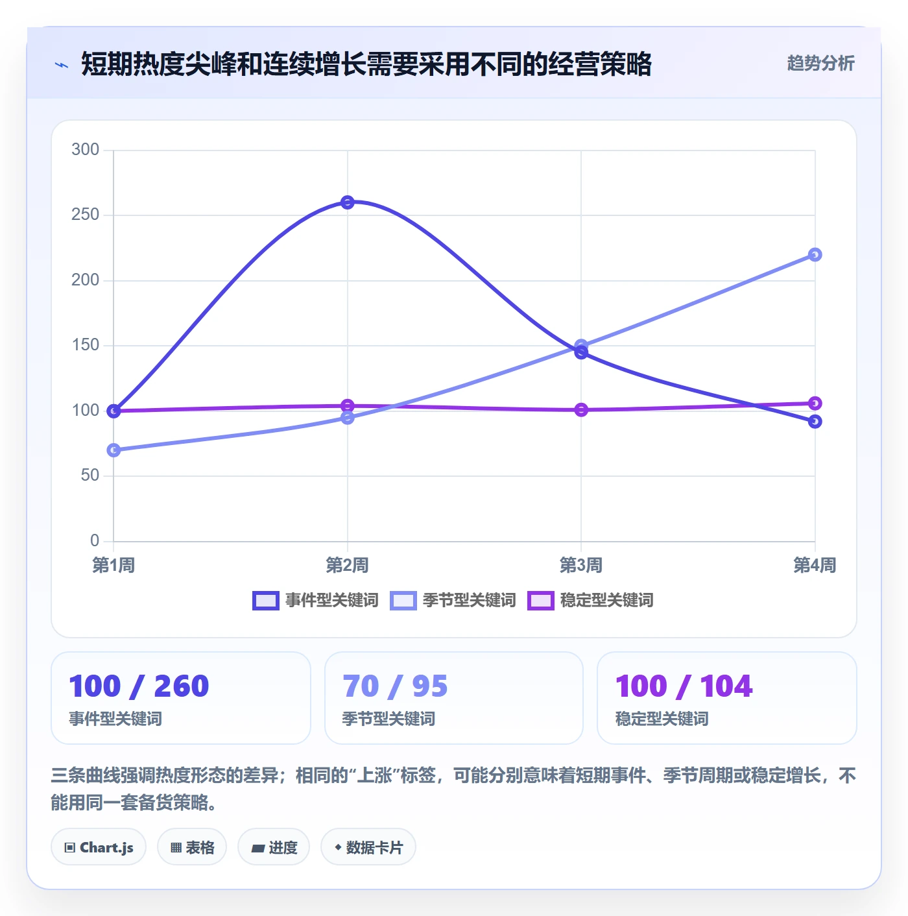Click the 事件型 peak point at 第2周
Viewport: 908px width, 916px height.
point(348,202)
